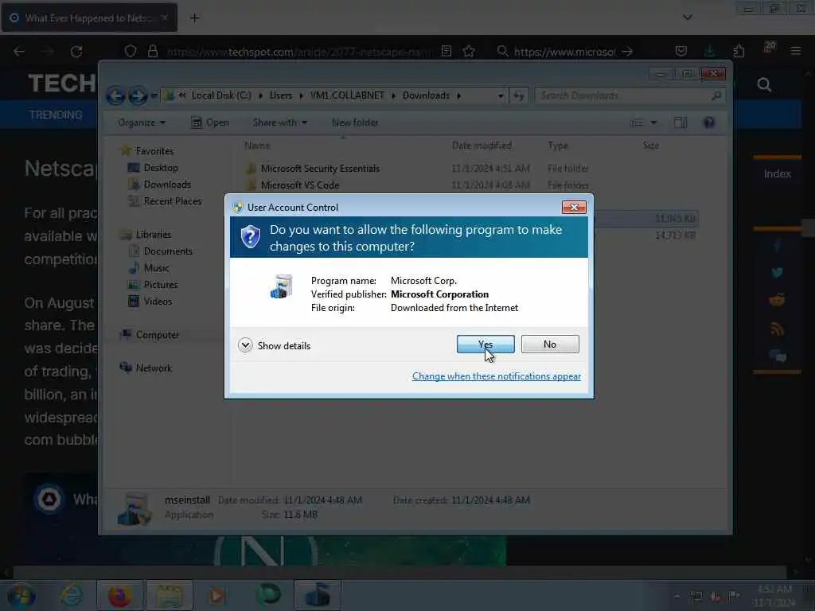Select Desktop in navigation pane

pyautogui.click(x=161, y=168)
